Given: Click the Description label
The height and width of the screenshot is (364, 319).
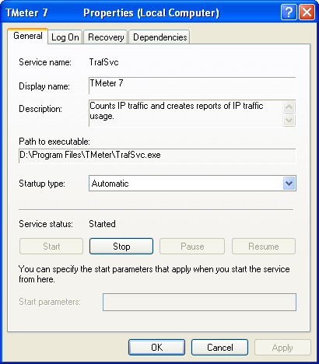Looking at the screenshot, I should [40, 109].
